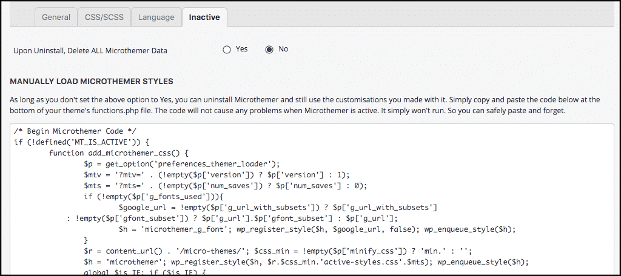Click the "g_fonts_used" if-statement line
The width and height of the screenshot is (621, 276).
click(x=155, y=195)
